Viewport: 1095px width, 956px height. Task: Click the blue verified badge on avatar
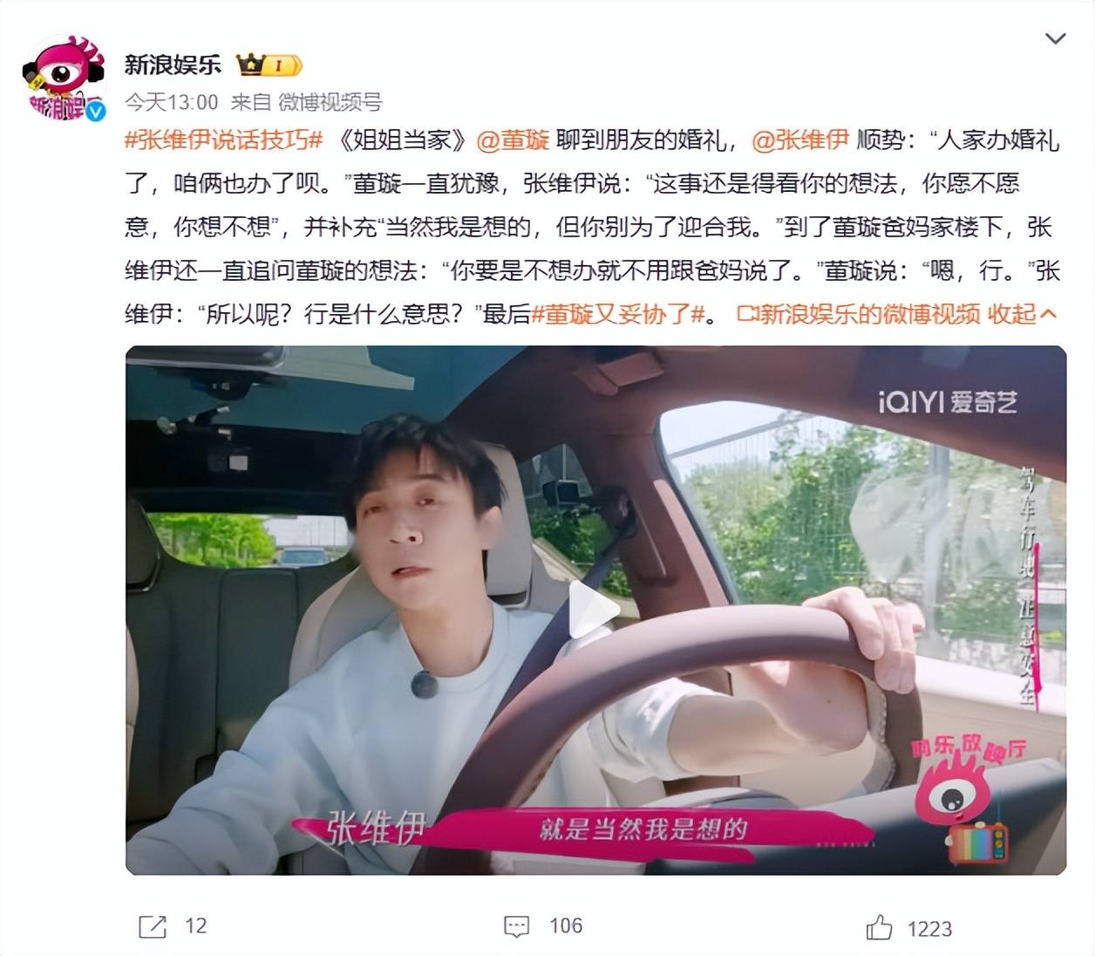pos(94,111)
